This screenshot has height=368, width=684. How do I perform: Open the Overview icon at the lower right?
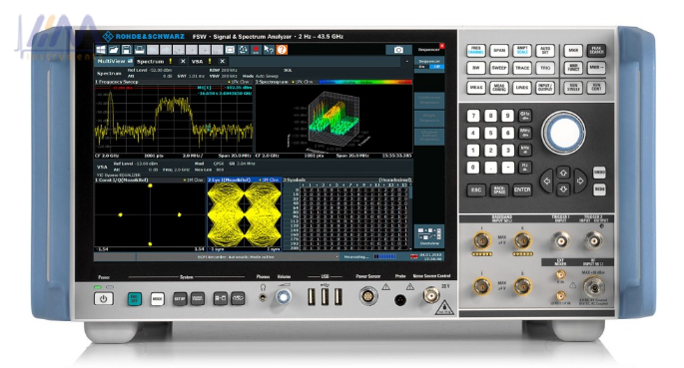[x=428, y=236]
